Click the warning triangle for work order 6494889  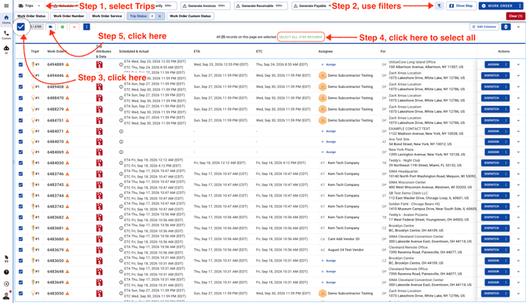68,64
